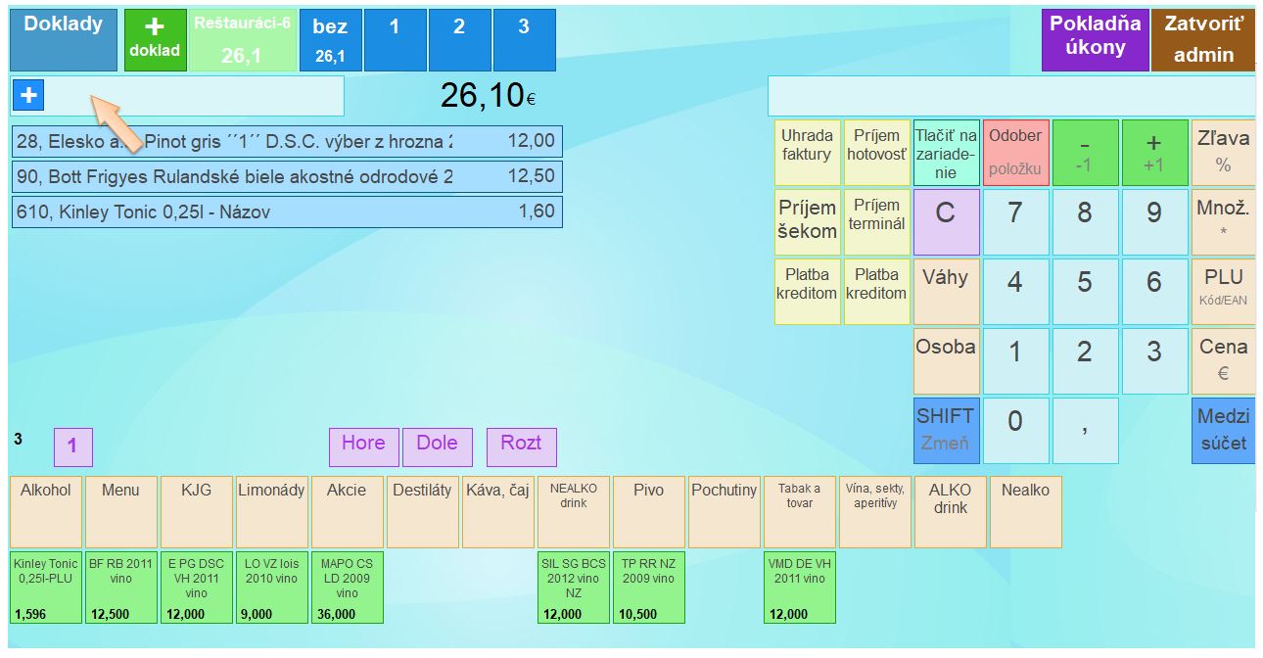Open Pokladňa úkony actions
This screenshot has height=658, width=1263.
[1095, 40]
